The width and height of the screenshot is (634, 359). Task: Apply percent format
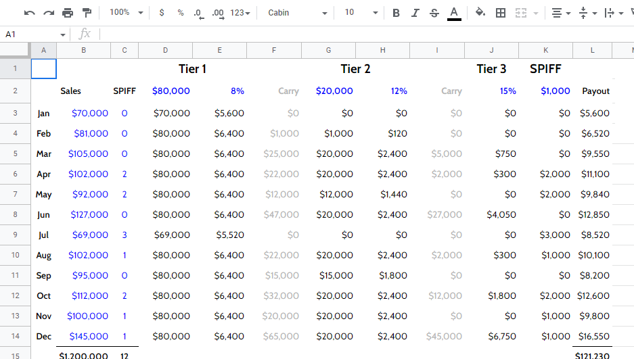tap(180, 13)
